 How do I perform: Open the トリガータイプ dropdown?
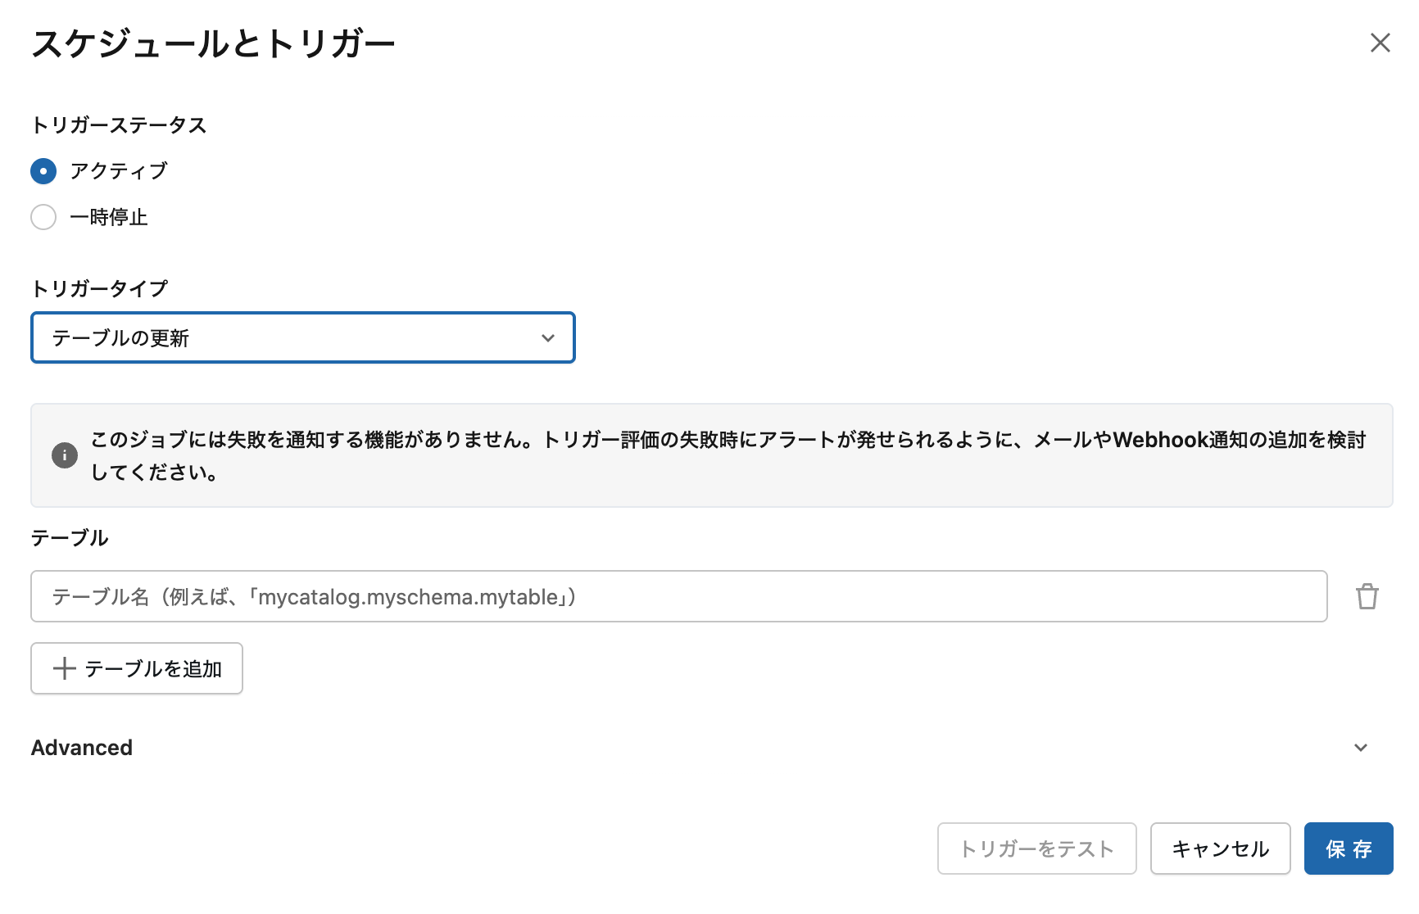coord(303,337)
